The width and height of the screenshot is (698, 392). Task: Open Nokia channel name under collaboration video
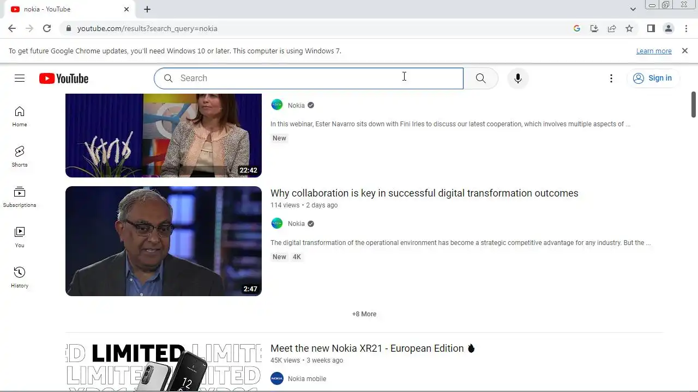[x=296, y=224]
